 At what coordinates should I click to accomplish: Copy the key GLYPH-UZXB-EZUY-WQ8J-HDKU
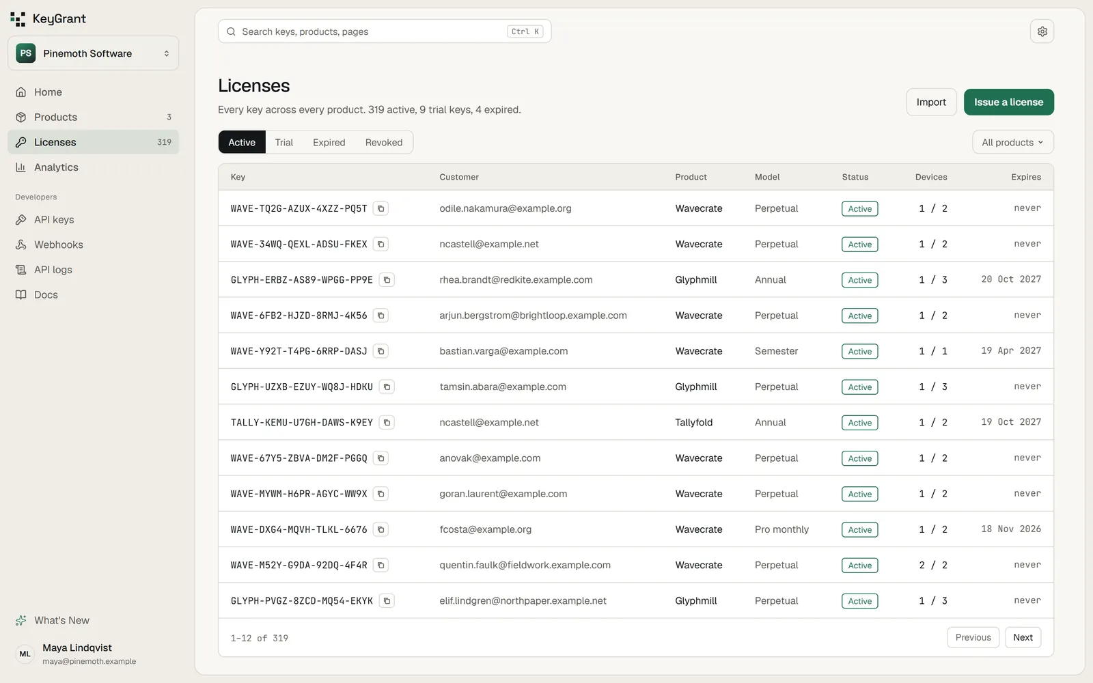pos(387,387)
